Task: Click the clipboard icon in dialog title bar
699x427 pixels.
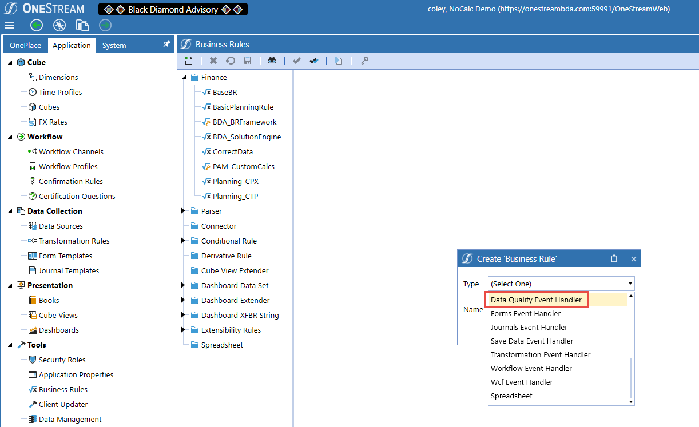Action: (614, 258)
